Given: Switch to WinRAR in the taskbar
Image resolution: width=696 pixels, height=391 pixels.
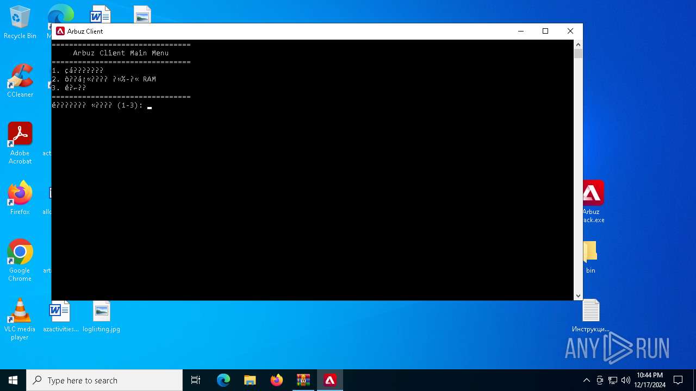Looking at the screenshot, I should point(303,380).
